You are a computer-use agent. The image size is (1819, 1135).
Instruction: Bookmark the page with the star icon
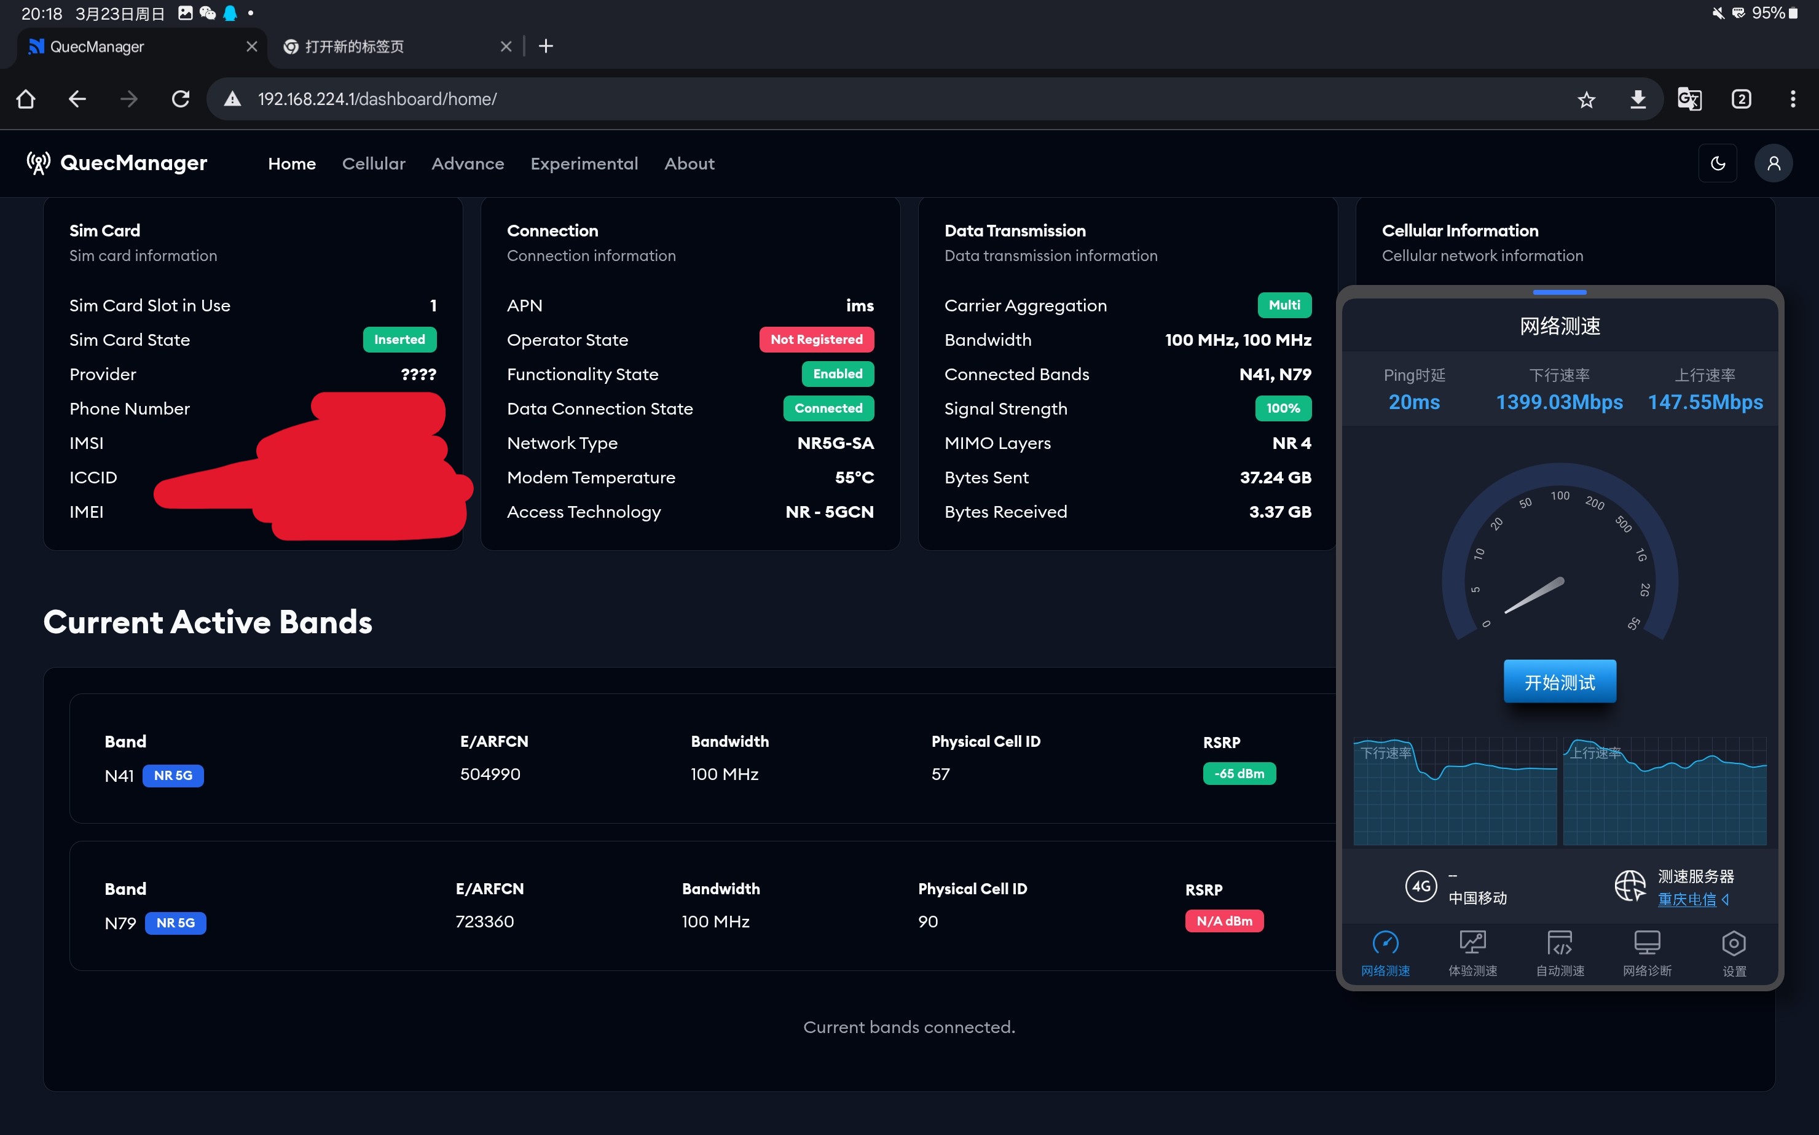(x=1586, y=99)
